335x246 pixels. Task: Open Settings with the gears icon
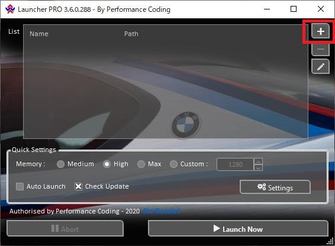275,187
